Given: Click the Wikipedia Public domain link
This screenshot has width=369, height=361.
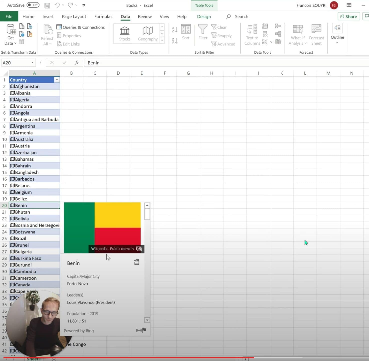Looking at the screenshot, I should 112,249.
